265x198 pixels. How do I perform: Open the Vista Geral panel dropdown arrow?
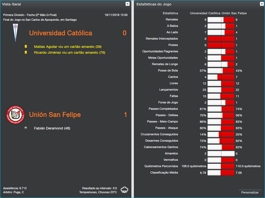(127, 4)
